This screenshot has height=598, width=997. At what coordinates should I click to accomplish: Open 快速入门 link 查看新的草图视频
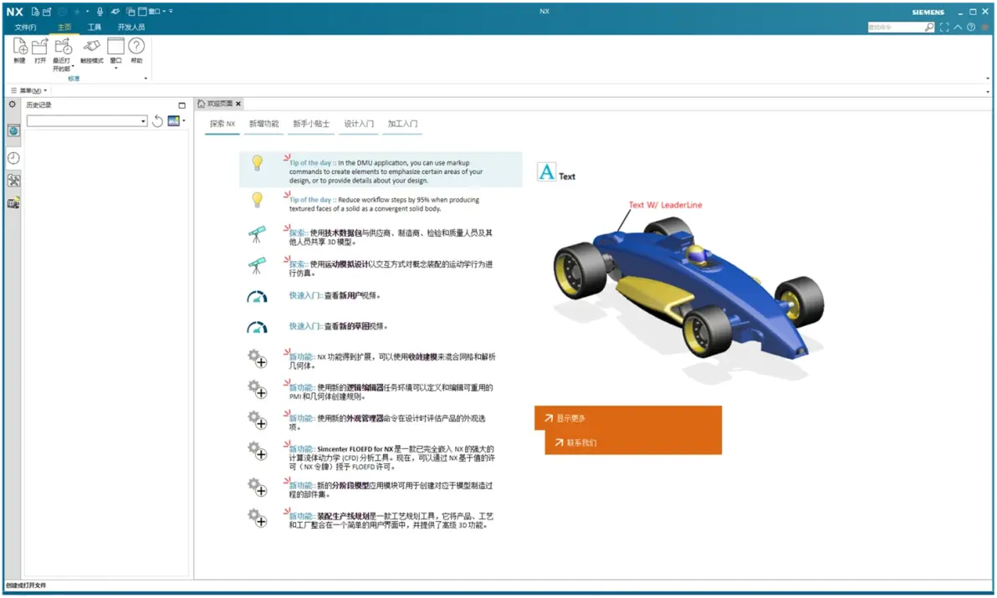338,326
